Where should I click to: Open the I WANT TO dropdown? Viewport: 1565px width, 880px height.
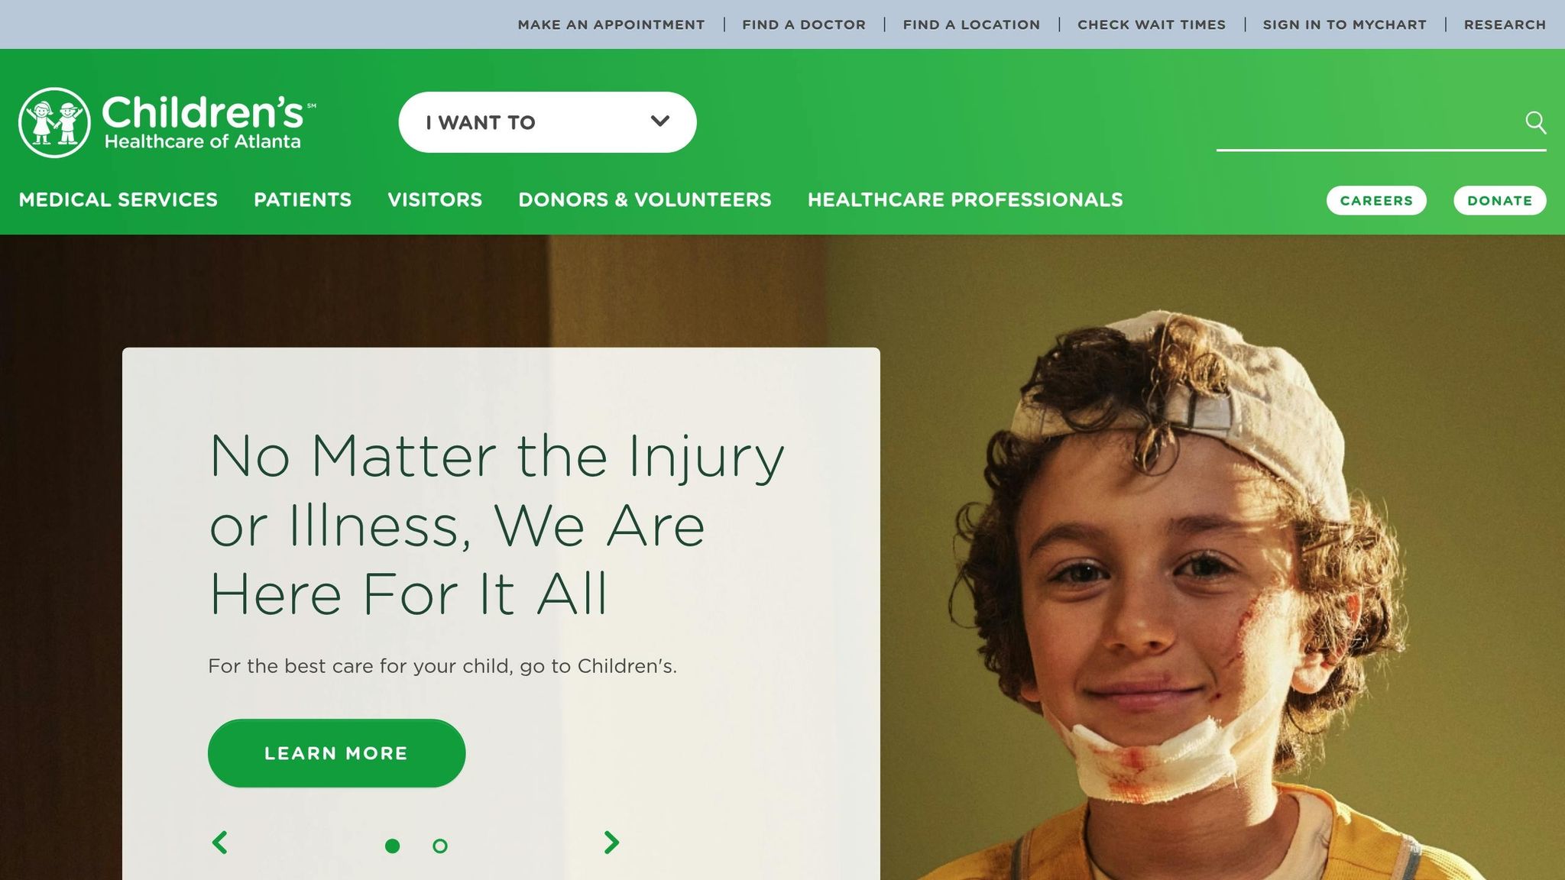547,122
